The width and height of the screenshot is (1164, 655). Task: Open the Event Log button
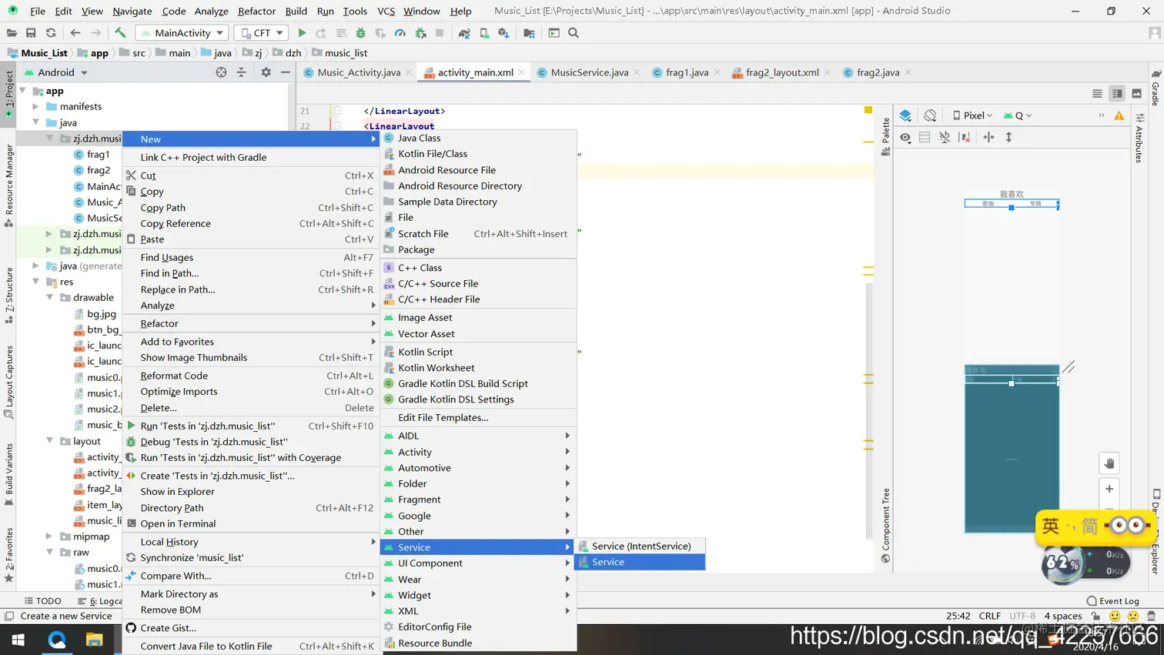(x=1112, y=601)
